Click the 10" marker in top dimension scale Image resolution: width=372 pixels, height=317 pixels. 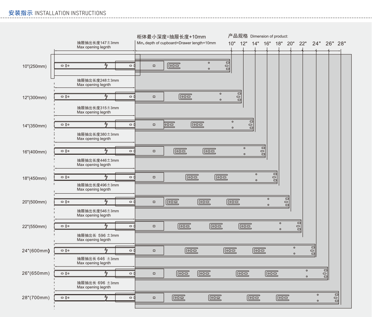click(x=232, y=44)
